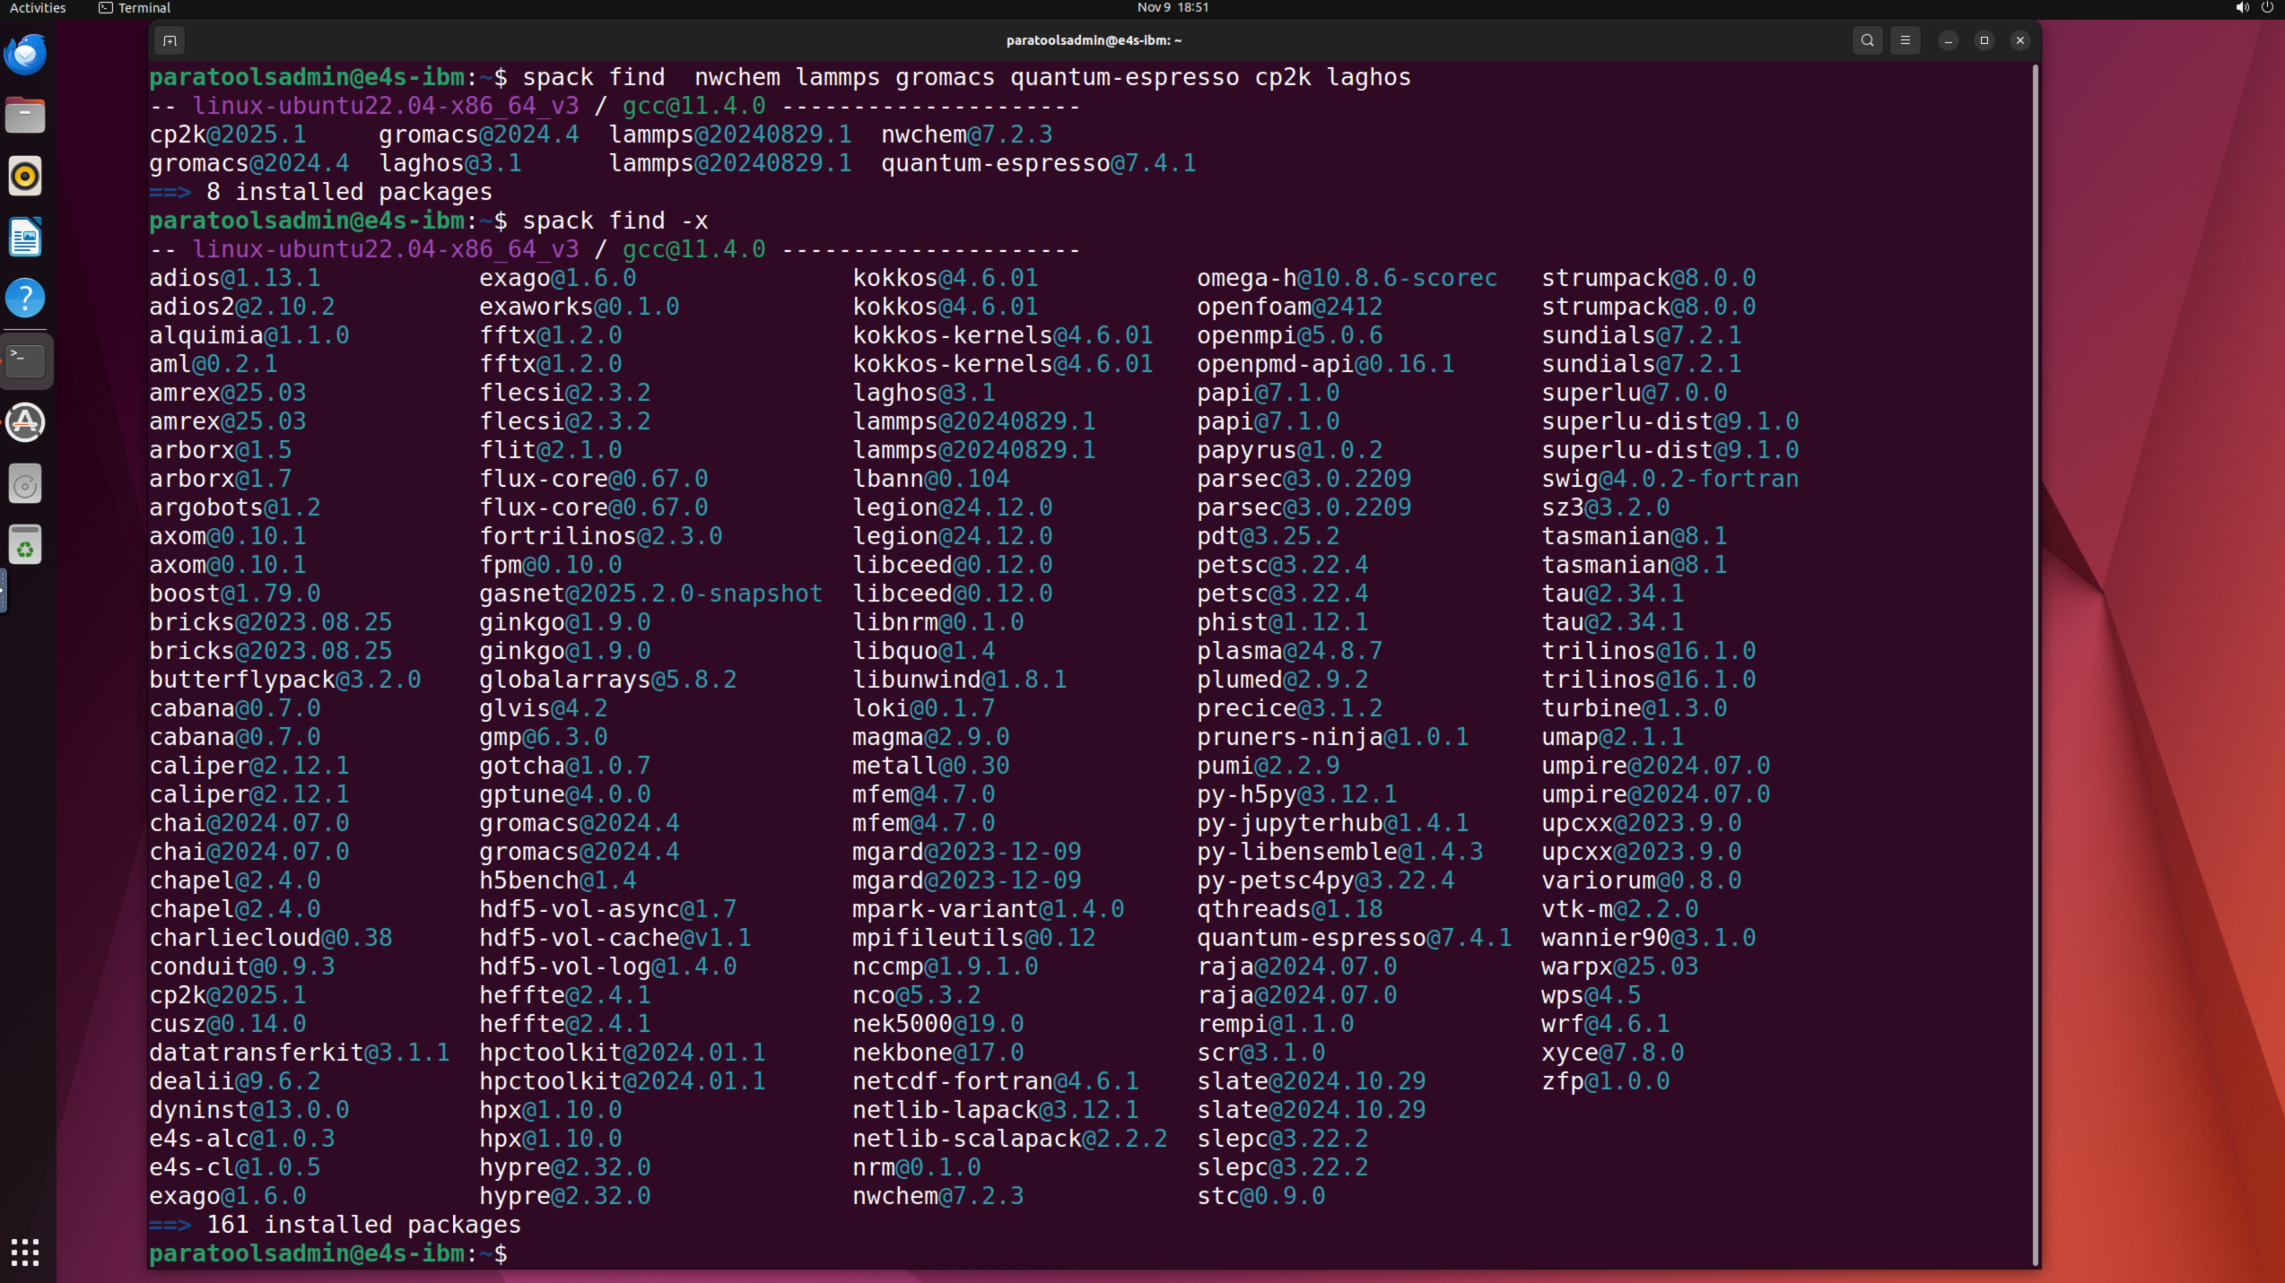
Task: Open Rhythmbox music player in dock
Action: click(x=25, y=177)
